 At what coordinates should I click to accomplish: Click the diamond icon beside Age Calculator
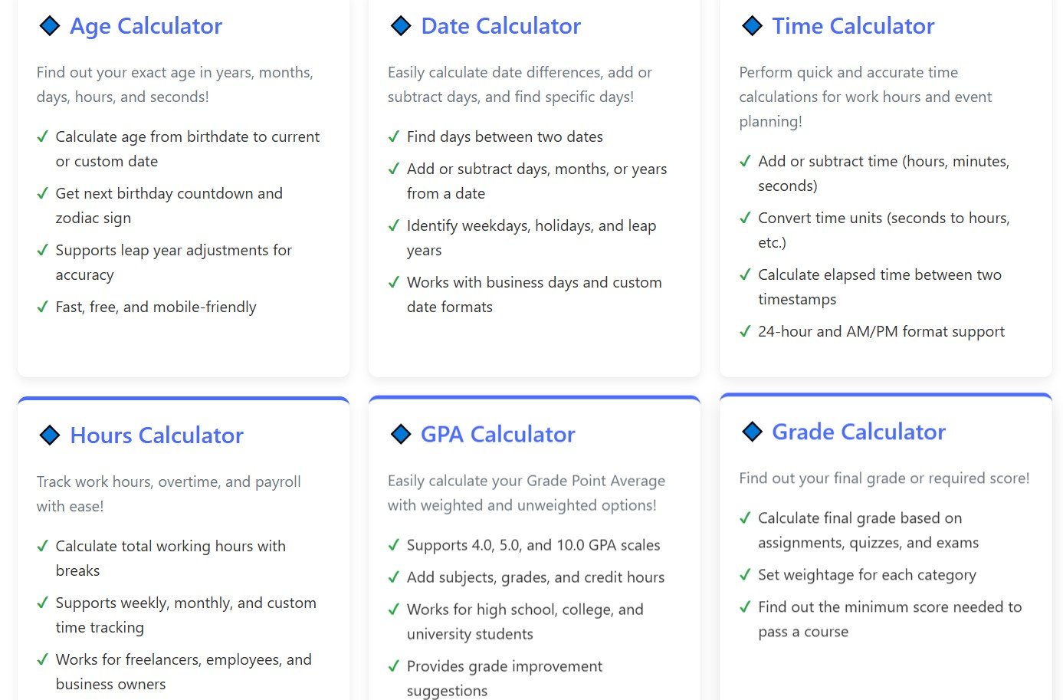coord(50,26)
